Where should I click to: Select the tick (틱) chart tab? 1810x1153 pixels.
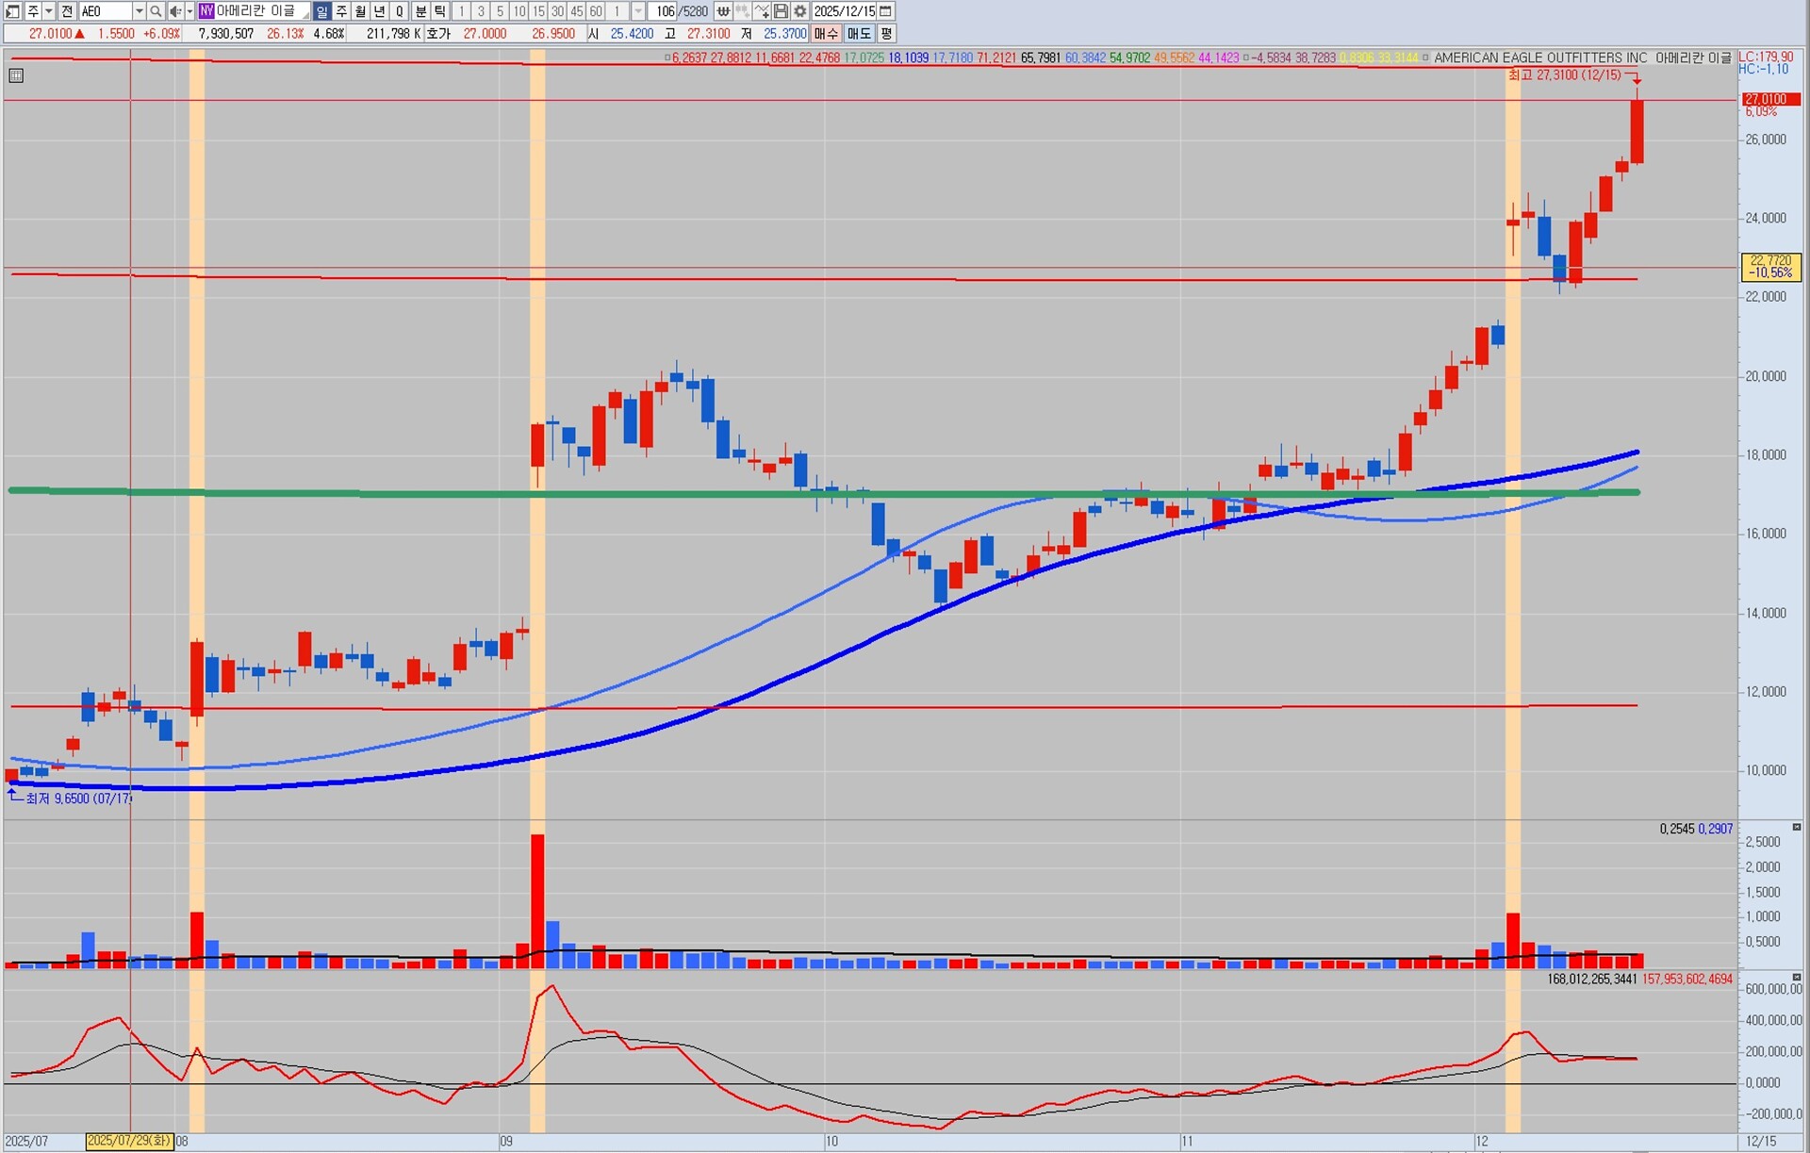pos(439,11)
